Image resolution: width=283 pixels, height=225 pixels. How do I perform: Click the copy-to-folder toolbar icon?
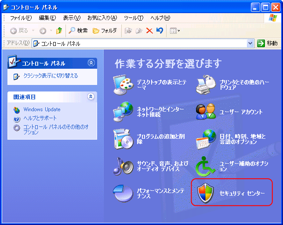(x=139, y=31)
